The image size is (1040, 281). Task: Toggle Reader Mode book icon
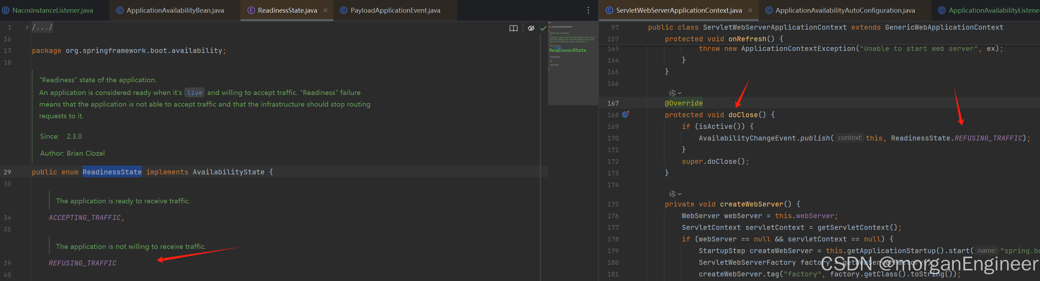(513, 28)
